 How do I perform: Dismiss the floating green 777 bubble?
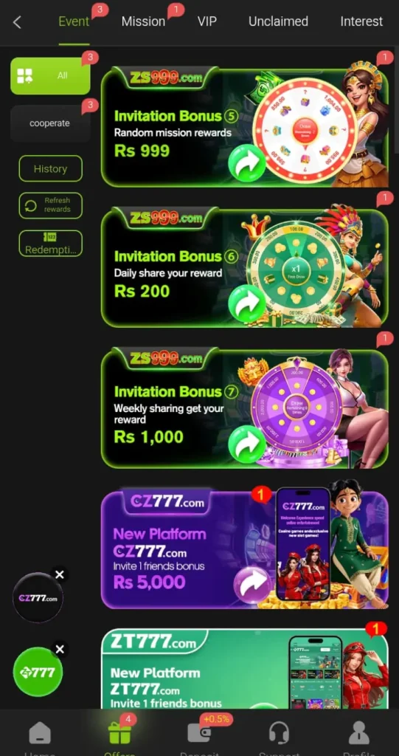[59, 650]
